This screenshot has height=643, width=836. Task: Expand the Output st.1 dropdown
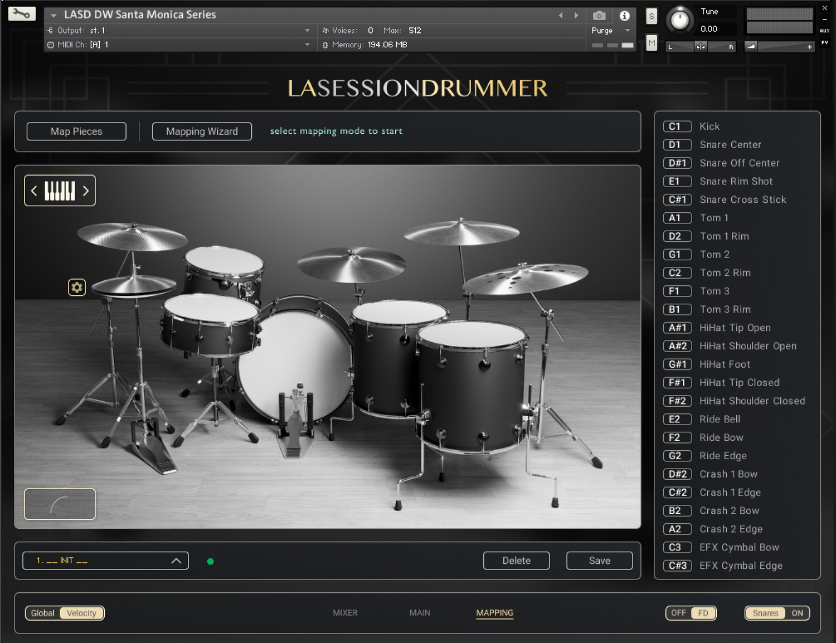tap(307, 31)
